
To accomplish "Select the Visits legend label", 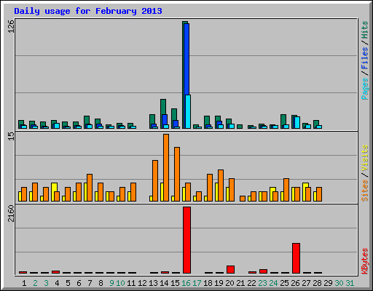I will [x=365, y=158].
